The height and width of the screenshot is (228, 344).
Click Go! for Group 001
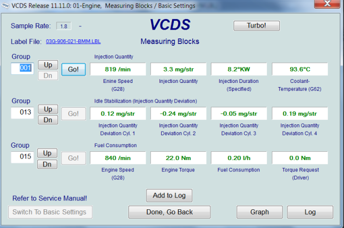74,69
